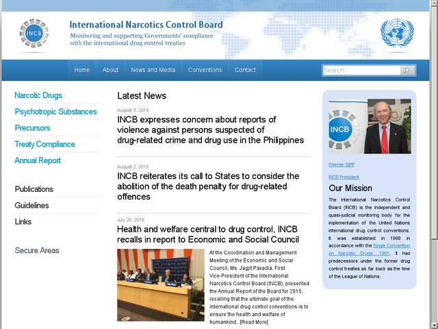This screenshot has width=438, height=329.
Task: Click the INCB President portrait photo
Action: (x=370, y=126)
